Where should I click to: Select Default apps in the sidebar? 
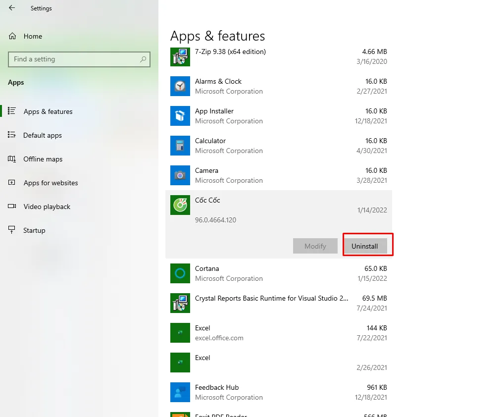[x=42, y=135]
